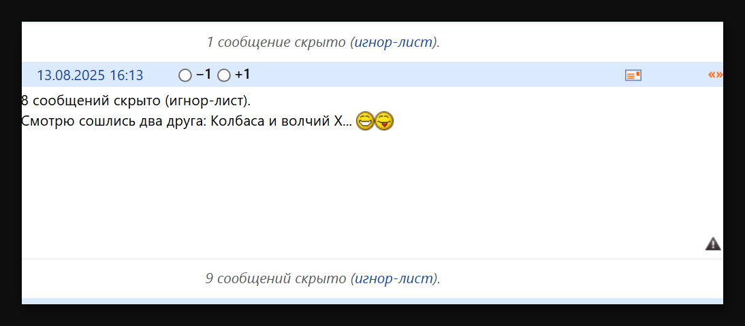Open the post date 13.08.2025 16:13 link
The image size is (745, 326).
[x=90, y=75]
